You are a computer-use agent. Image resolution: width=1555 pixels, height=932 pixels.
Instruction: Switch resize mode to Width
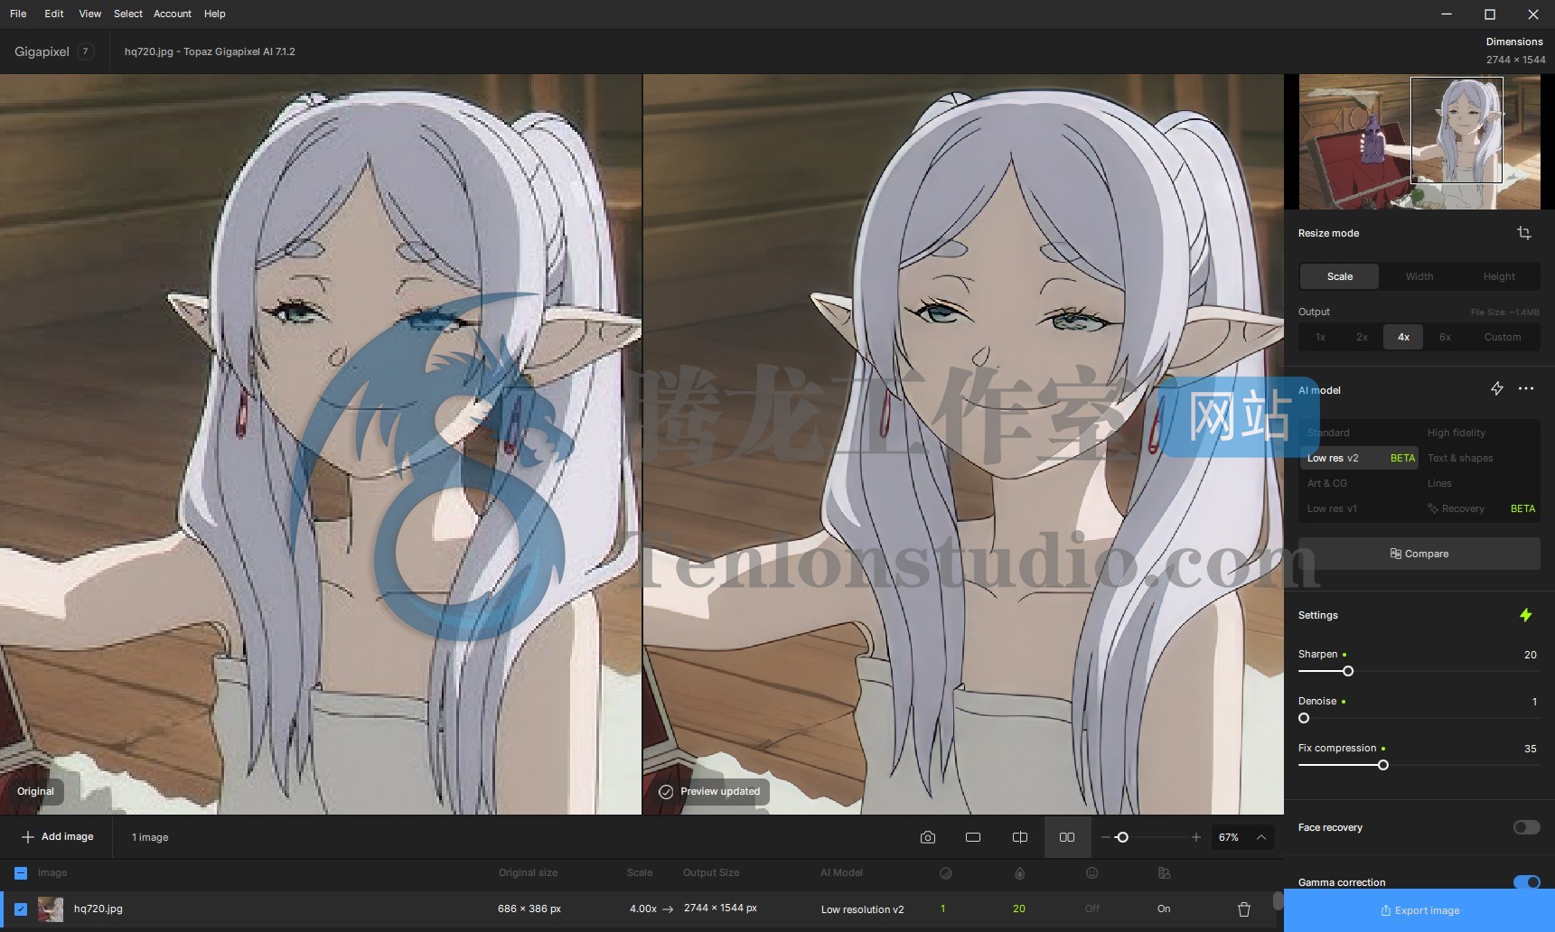pos(1419,276)
